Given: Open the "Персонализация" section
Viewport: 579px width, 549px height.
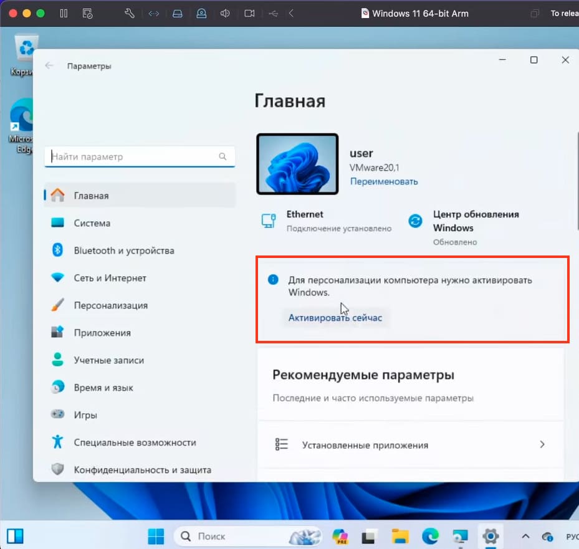Looking at the screenshot, I should coord(140,305).
